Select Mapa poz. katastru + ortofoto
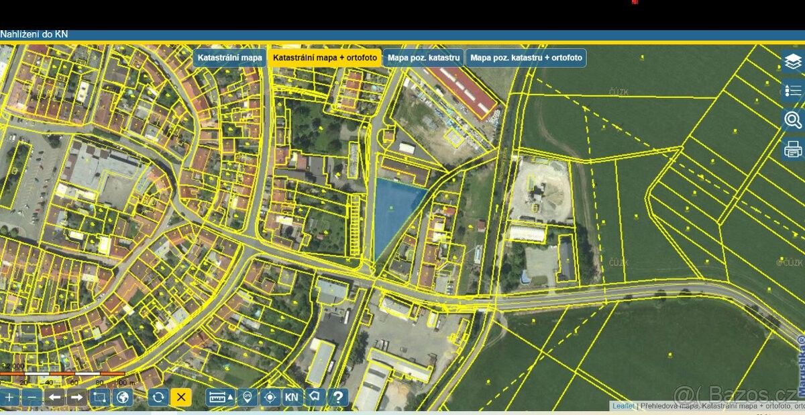Image resolution: width=805 pixels, height=415 pixels. click(526, 58)
